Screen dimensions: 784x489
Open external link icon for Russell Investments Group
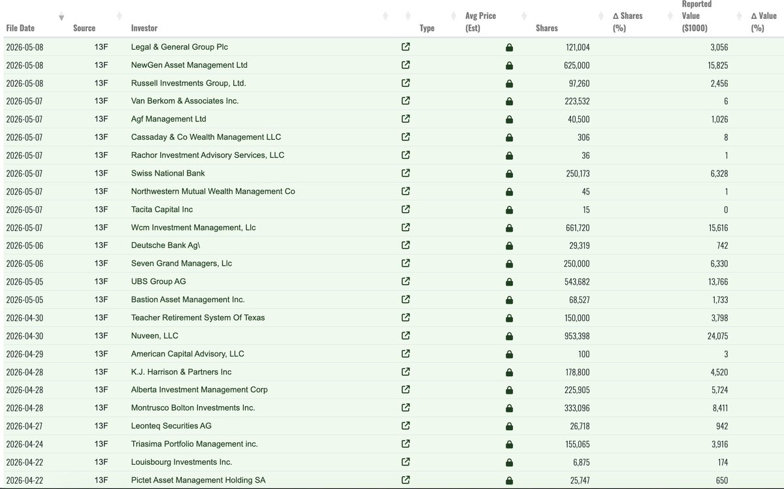(406, 83)
